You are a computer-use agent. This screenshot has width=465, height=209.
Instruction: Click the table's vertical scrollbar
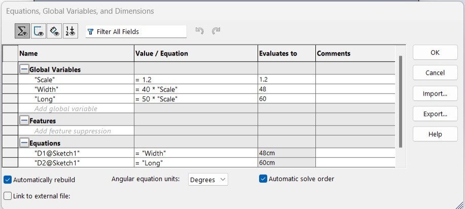tap(401, 102)
